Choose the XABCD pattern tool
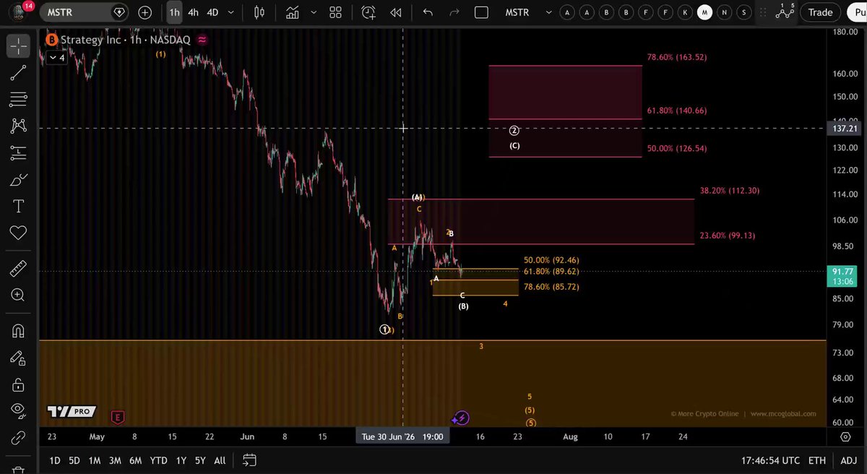This screenshot has height=474, width=867. (x=18, y=126)
